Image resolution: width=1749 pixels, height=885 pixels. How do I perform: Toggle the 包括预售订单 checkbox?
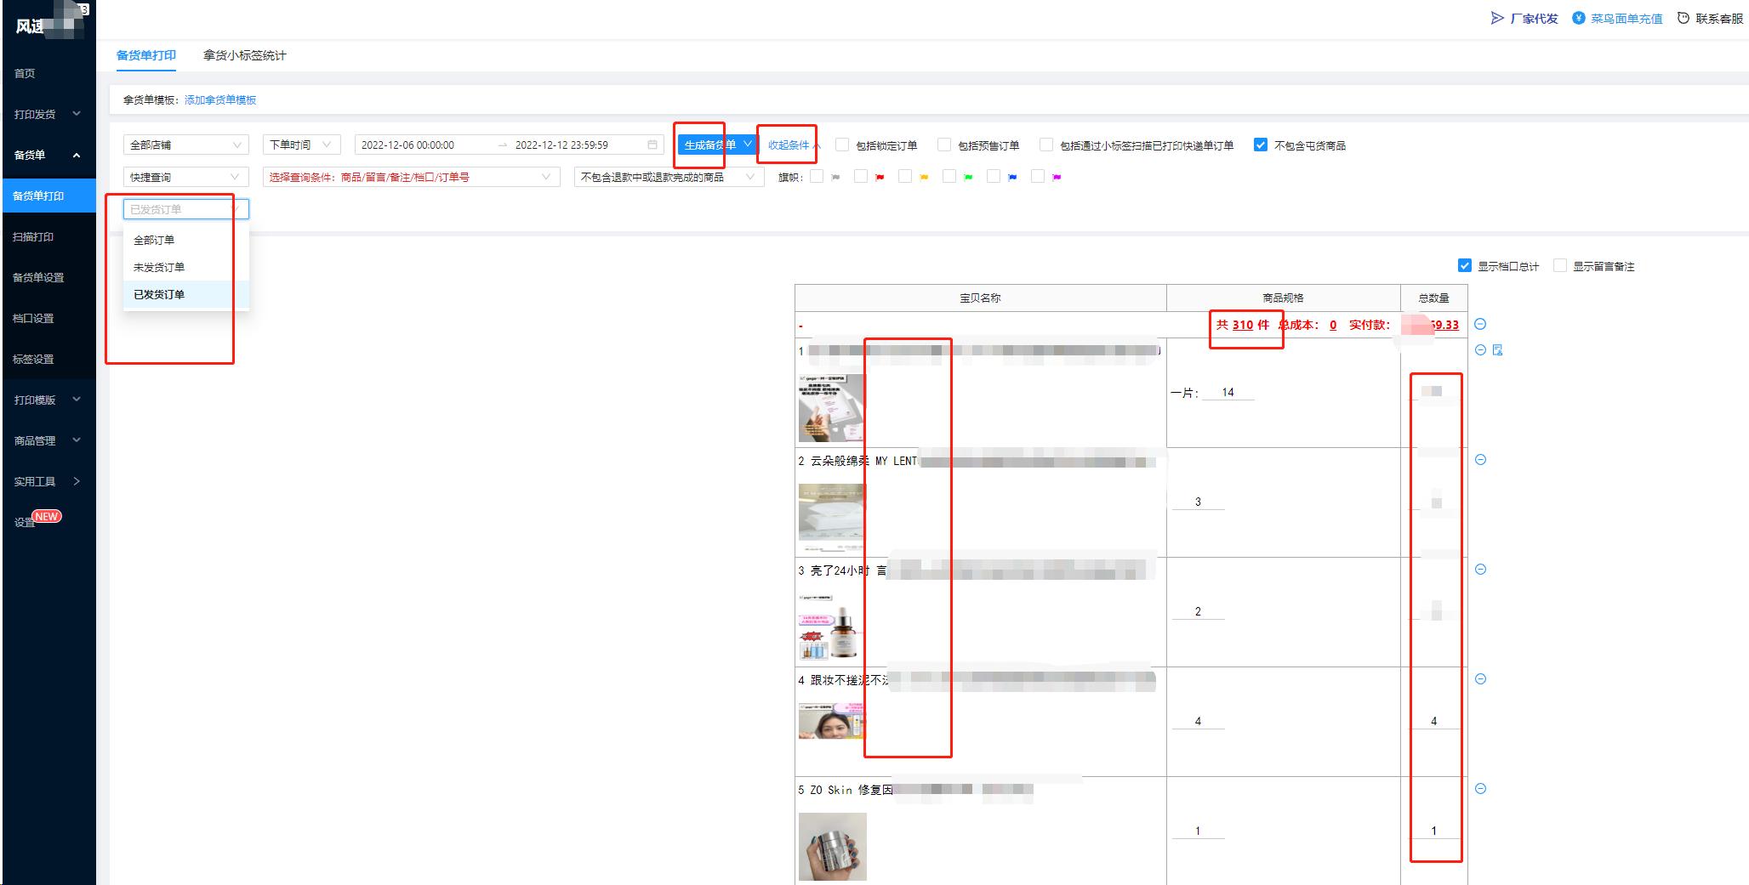point(944,145)
